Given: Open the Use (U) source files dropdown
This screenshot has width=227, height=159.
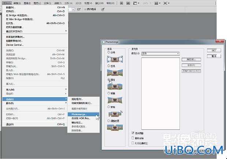Looking at the screenshot, I should [161, 54].
